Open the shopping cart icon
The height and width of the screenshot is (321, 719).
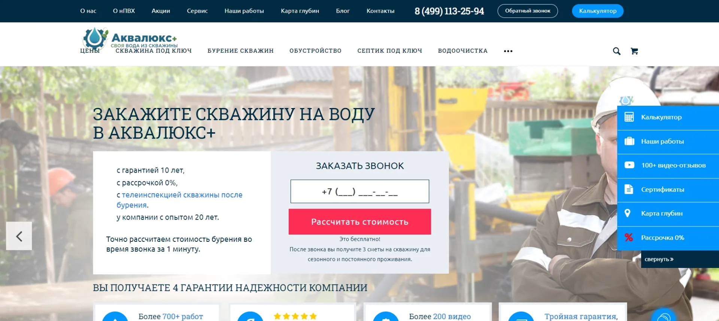[634, 51]
